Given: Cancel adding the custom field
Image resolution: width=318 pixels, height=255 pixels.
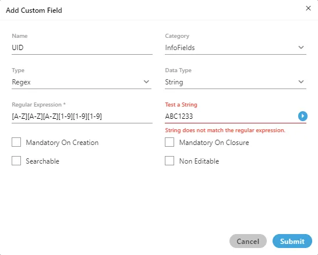Looking at the screenshot, I should [248, 241].
